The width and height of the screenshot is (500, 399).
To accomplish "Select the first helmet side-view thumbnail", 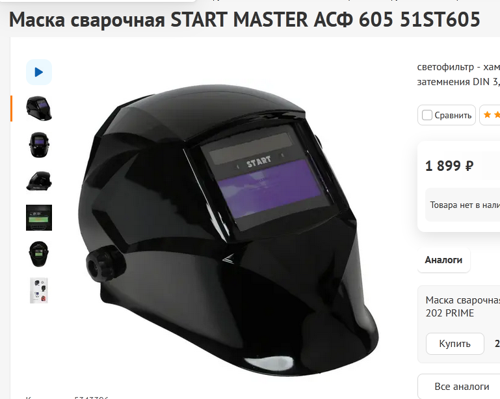I will pos(39,109).
